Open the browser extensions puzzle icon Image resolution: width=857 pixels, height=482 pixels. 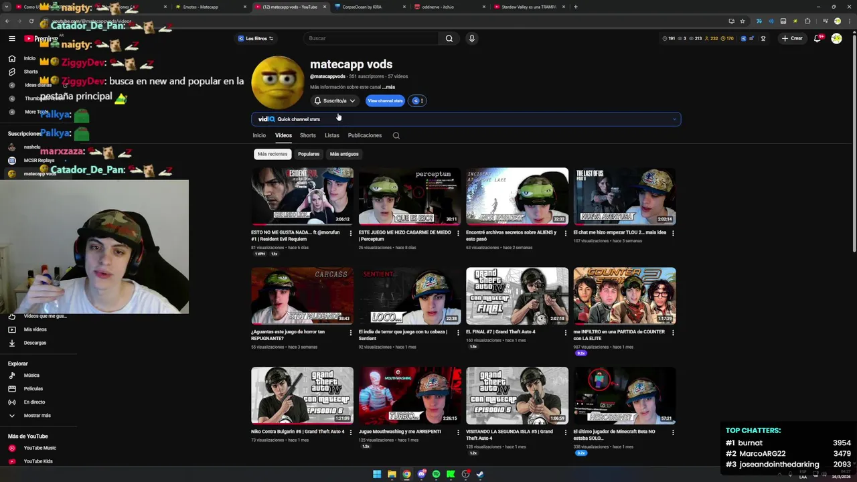(808, 21)
